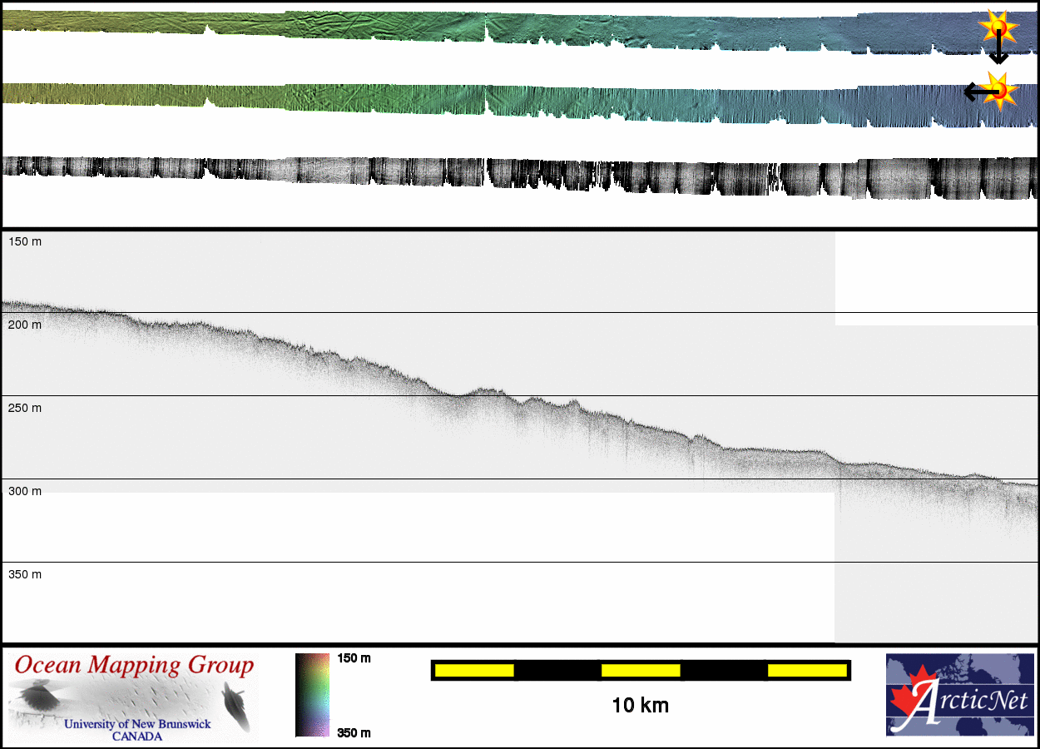Click the Ocean Mapping Group title text
This screenshot has width=1040, height=749.
(x=134, y=666)
